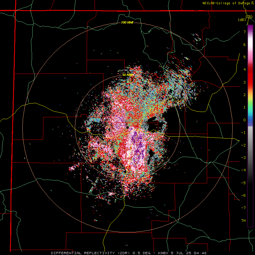Image resolution: width=255 pixels, height=255 pixels.
Task: Click the -5 value on the color scale
Action: tap(243, 183)
